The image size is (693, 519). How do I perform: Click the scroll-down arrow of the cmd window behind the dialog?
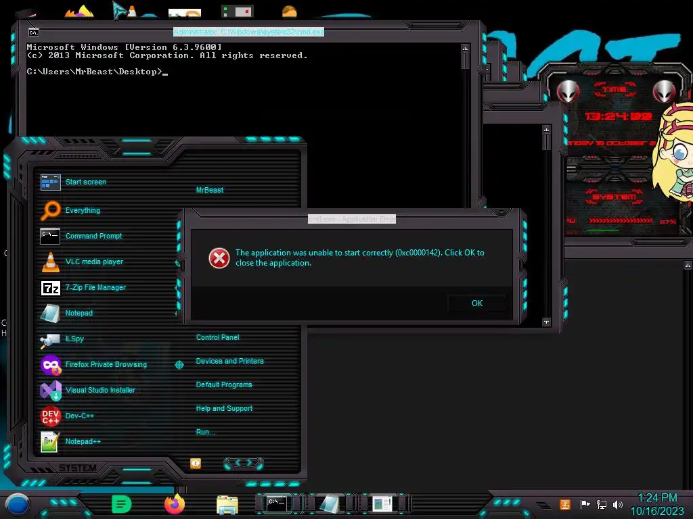546,322
